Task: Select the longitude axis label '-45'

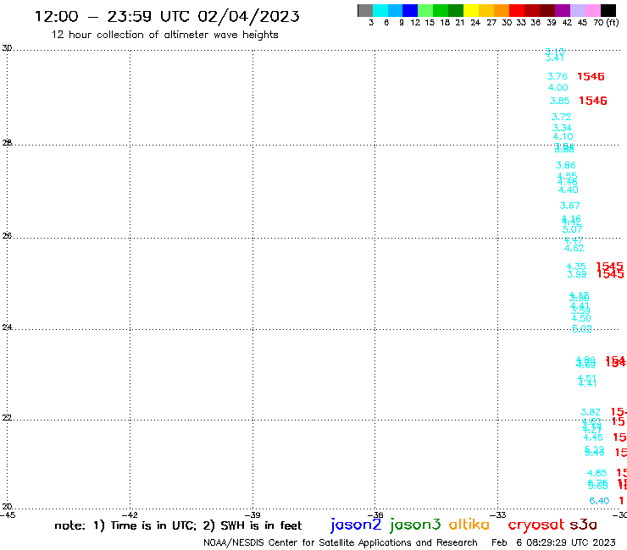Action: click(8, 514)
